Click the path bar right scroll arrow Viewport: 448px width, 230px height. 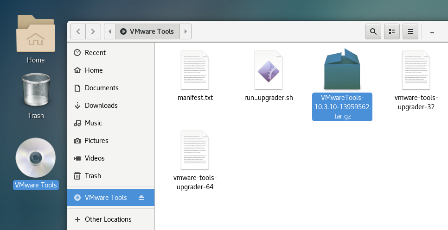click(x=186, y=31)
